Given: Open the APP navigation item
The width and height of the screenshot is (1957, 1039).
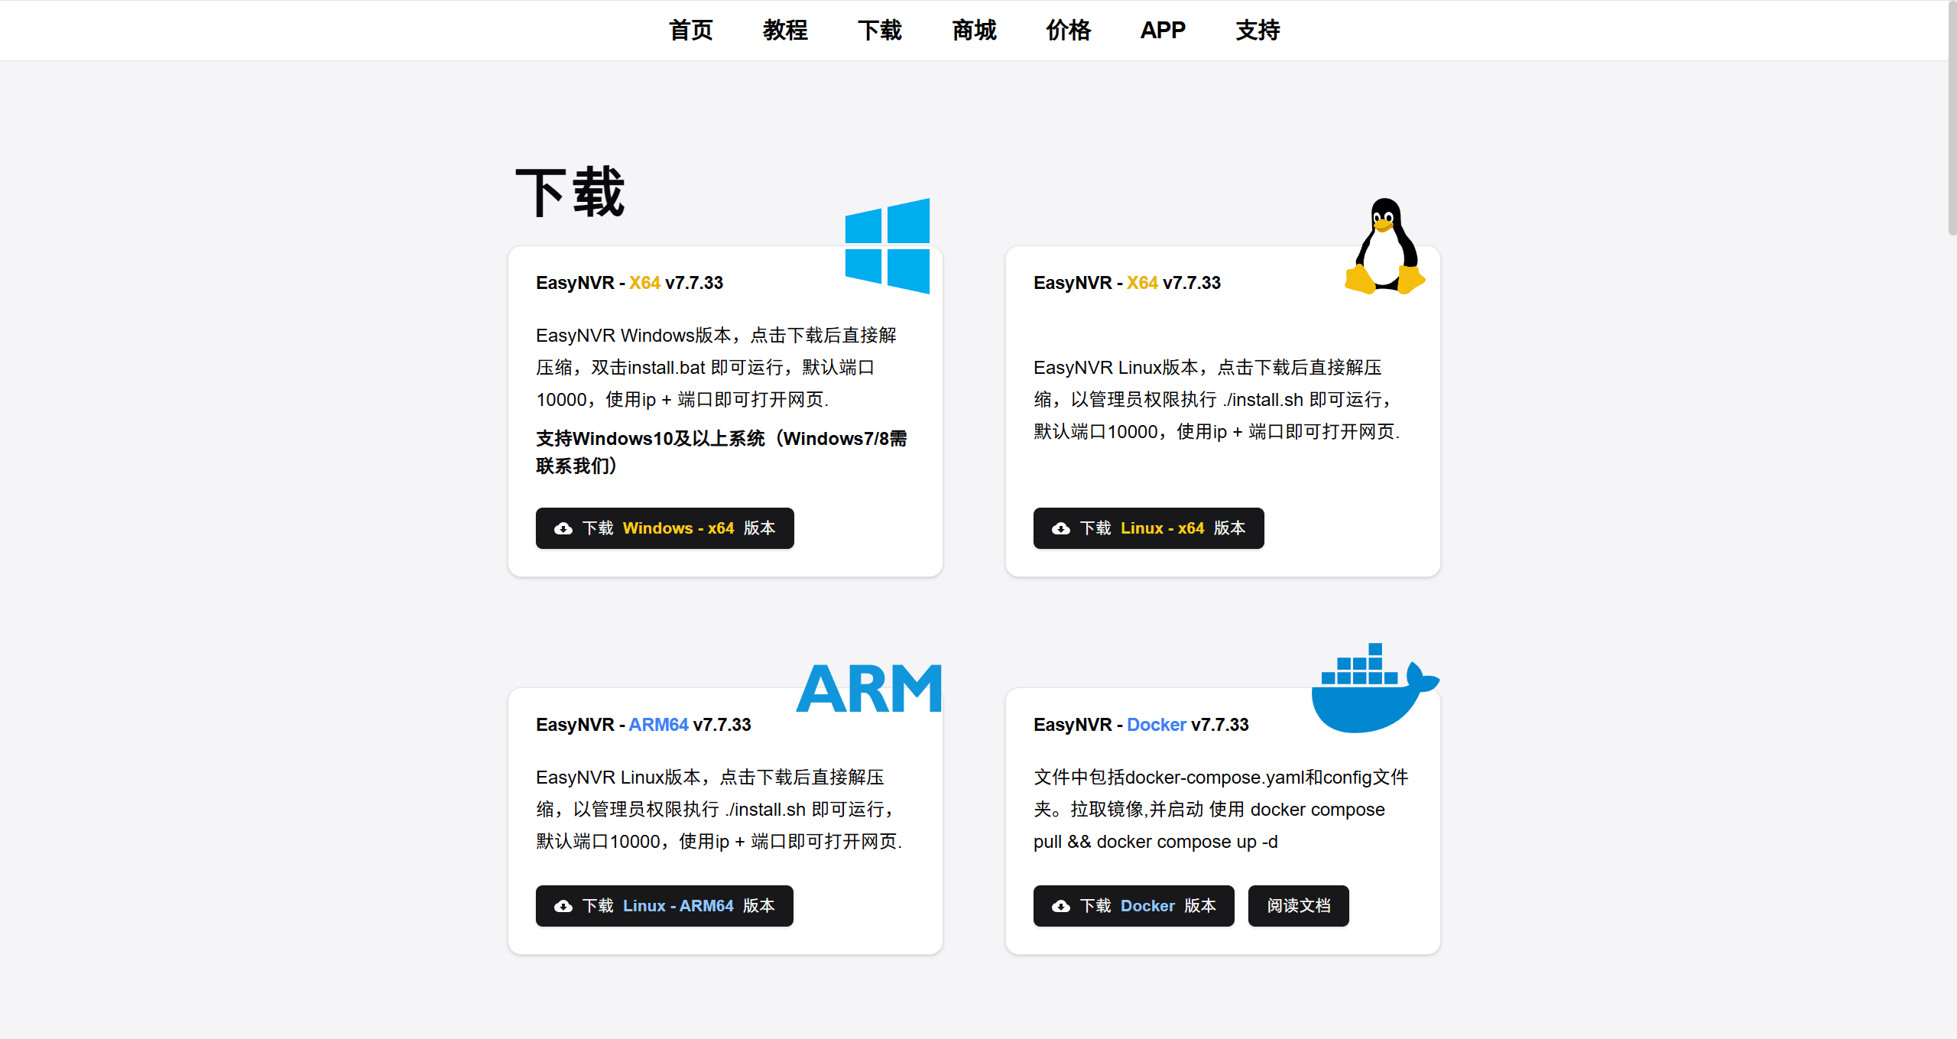Looking at the screenshot, I should tap(1163, 31).
